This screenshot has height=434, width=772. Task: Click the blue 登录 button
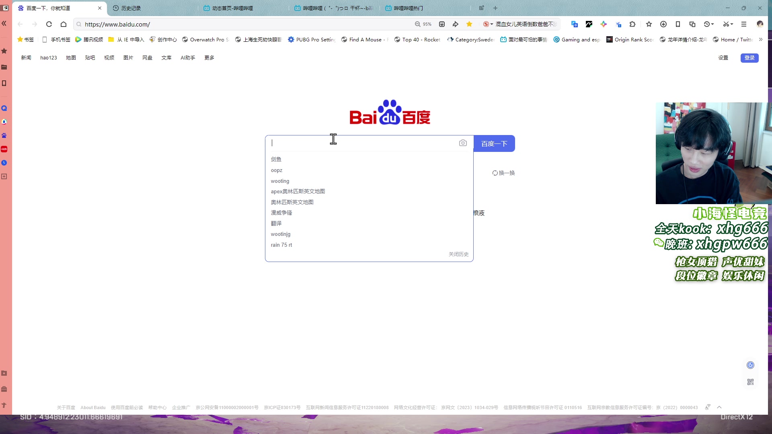point(749,58)
